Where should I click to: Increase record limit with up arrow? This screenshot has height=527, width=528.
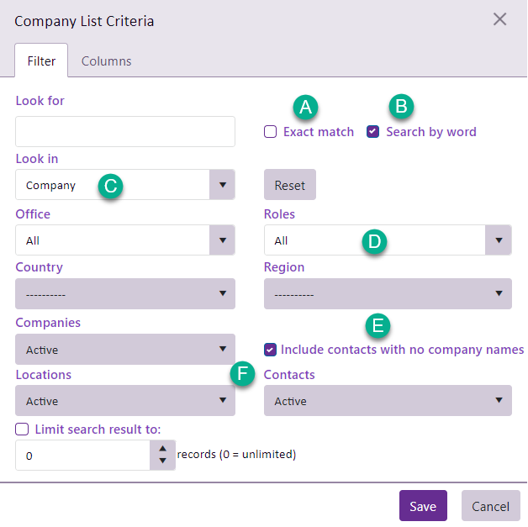point(162,449)
